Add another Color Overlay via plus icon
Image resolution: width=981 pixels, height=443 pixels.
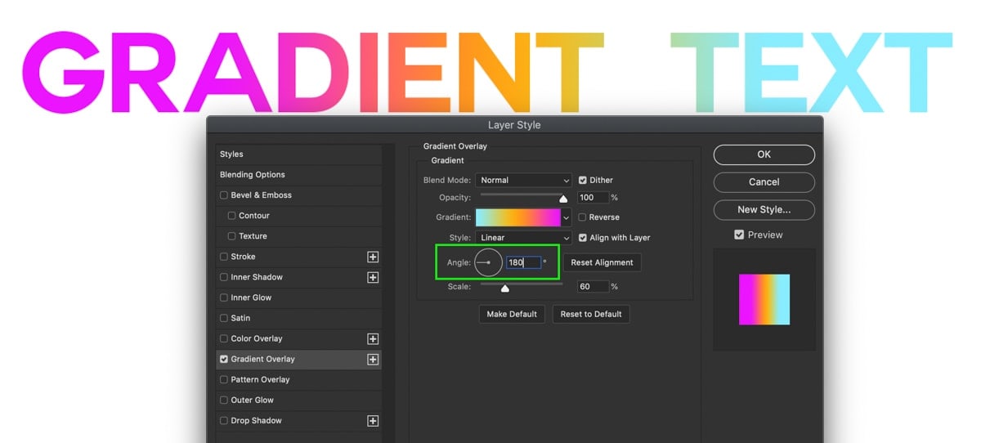pos(373,338)
